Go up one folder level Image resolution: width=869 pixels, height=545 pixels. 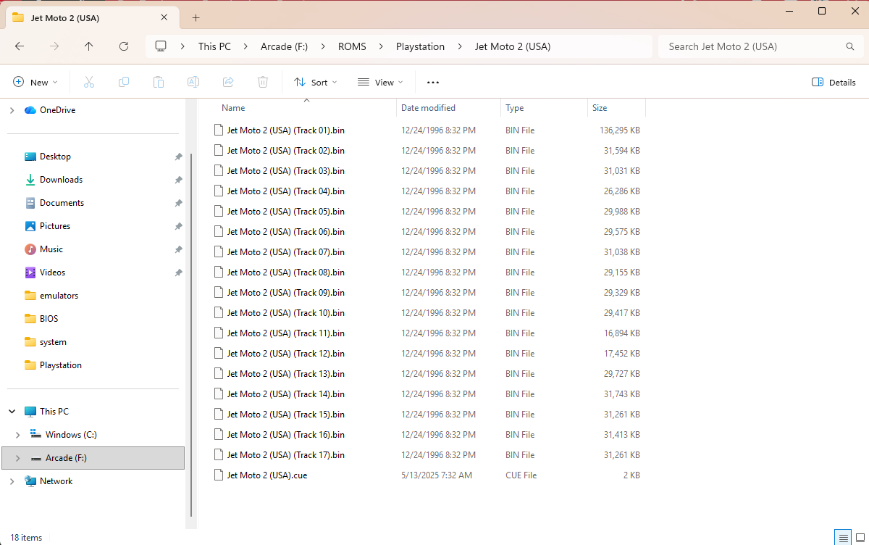point(89,46)
